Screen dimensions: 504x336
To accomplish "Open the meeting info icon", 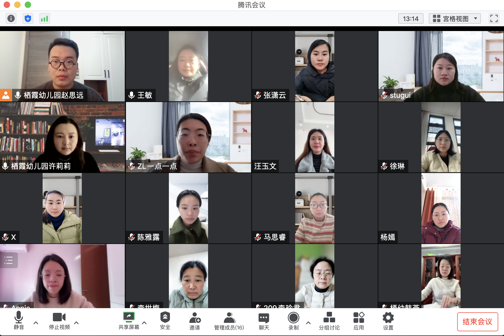I will click(x=11, y=19).
